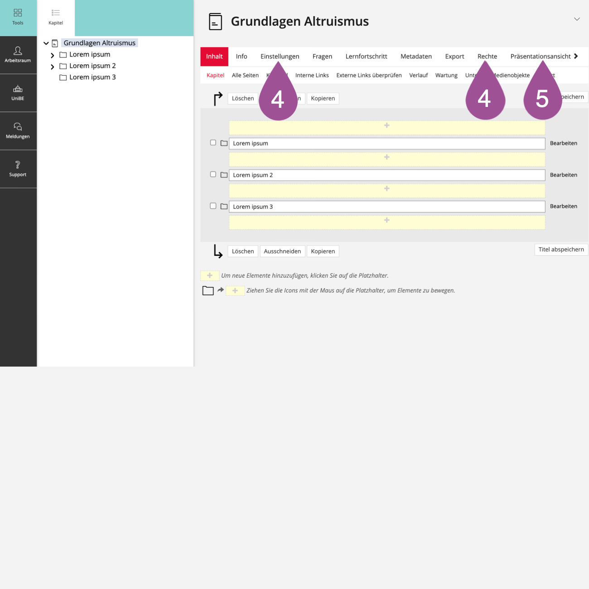Open the Support help icon
Screen dimensions: 589x589
coord(18,165)
